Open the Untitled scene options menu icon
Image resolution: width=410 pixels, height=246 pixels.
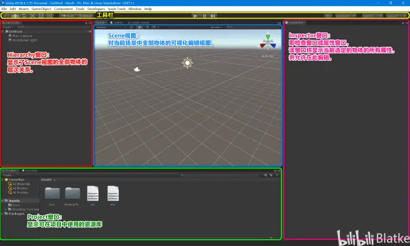[89, 32]
